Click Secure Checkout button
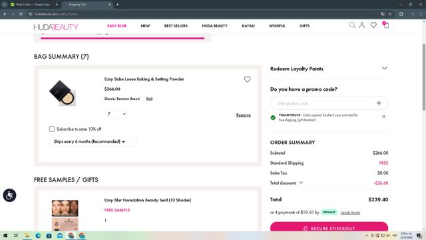Image resolution: width=426 pixels, height=240 pixels. (x=329, y=227)
